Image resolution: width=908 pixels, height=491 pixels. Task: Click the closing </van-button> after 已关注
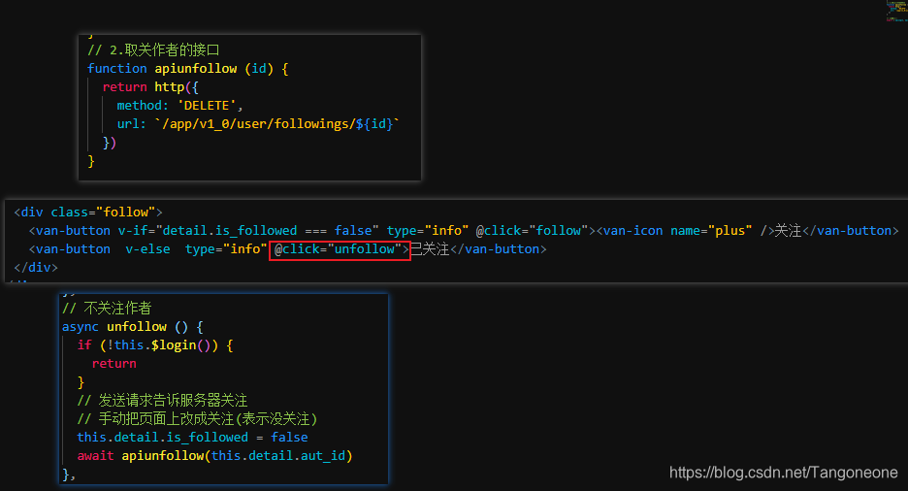coord(498,249)
